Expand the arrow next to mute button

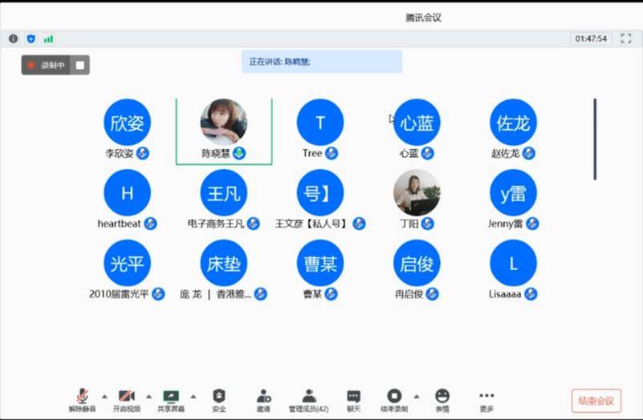(x=104, y=396)
